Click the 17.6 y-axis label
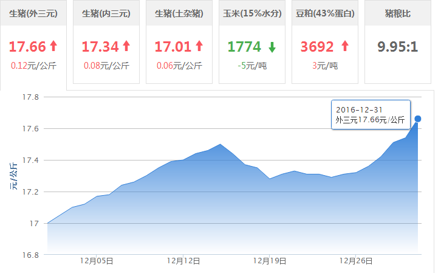 tap(30, 129)
